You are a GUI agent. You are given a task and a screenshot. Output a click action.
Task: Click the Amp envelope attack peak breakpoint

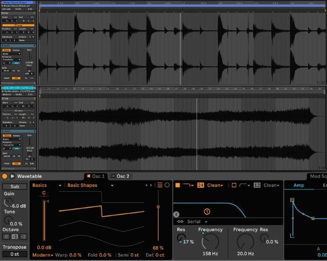tap(293, 200)
